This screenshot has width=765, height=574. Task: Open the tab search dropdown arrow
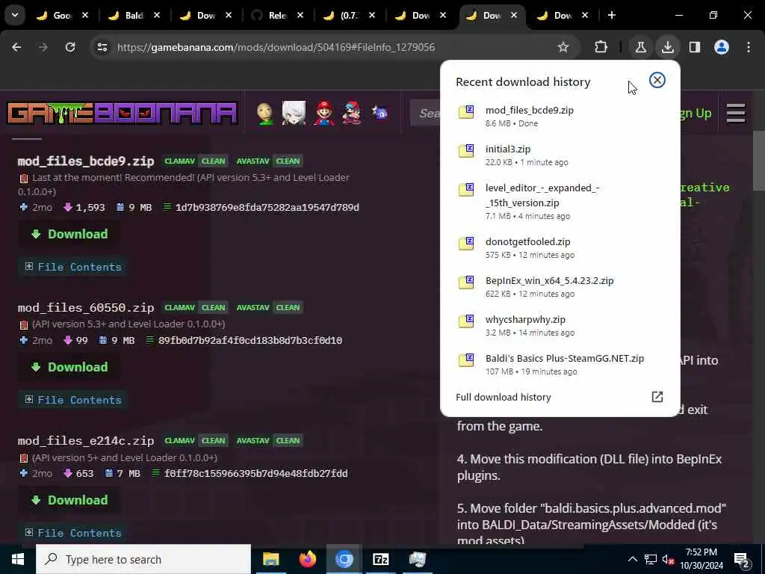15,15
